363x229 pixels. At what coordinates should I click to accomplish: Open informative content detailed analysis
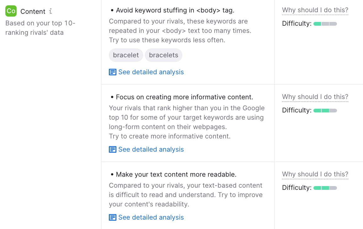coord(151,149)
